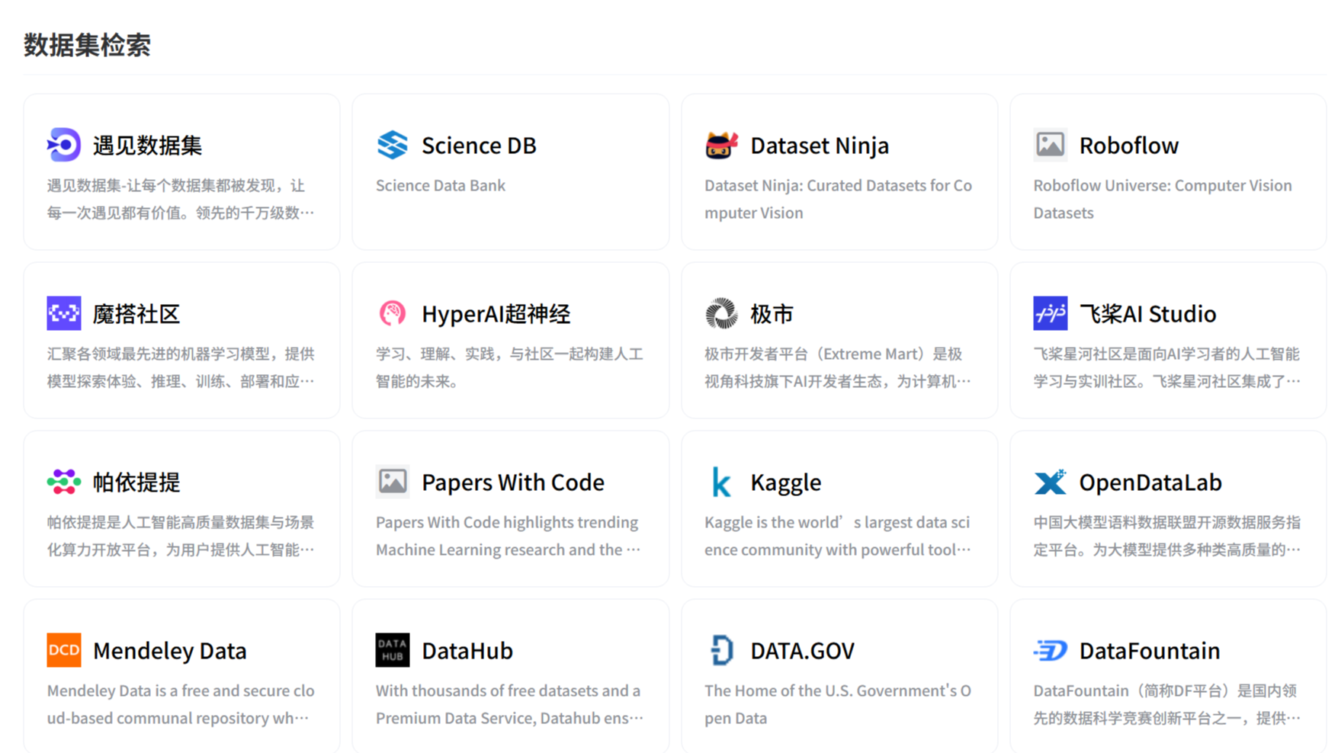Click the 'Dataset Ninja: Curated Datasets' description
Screen dimensions: 1338x753
839,199
